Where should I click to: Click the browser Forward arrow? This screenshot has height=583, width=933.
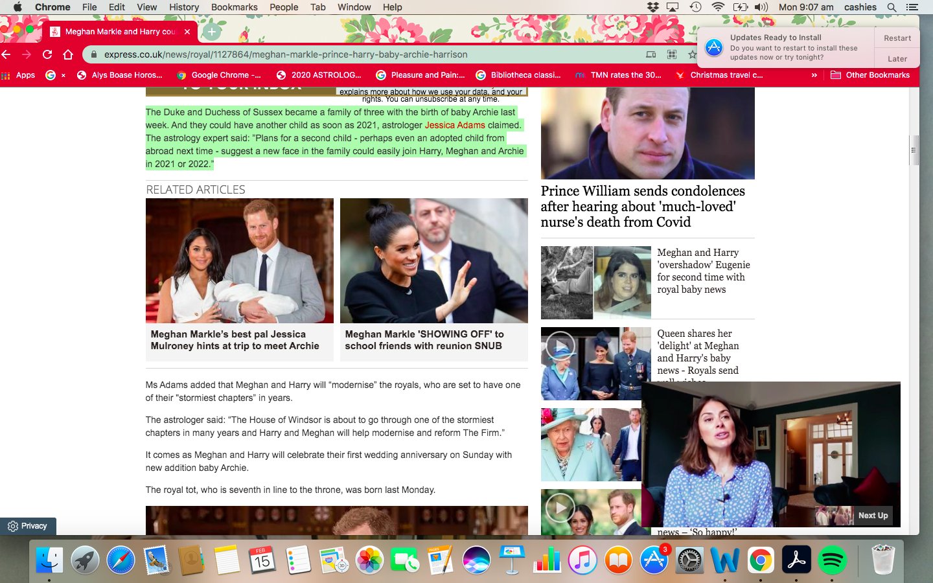click(x=27, y=54)
